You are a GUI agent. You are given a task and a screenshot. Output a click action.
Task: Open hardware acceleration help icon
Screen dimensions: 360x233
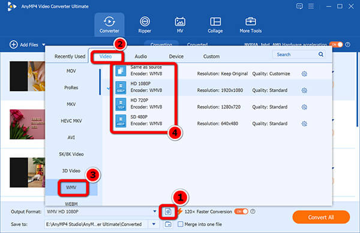tap(348, 45)
